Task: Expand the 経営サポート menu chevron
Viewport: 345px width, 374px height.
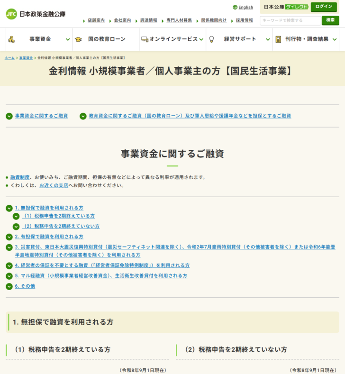Action: click(x=268, y=40)
